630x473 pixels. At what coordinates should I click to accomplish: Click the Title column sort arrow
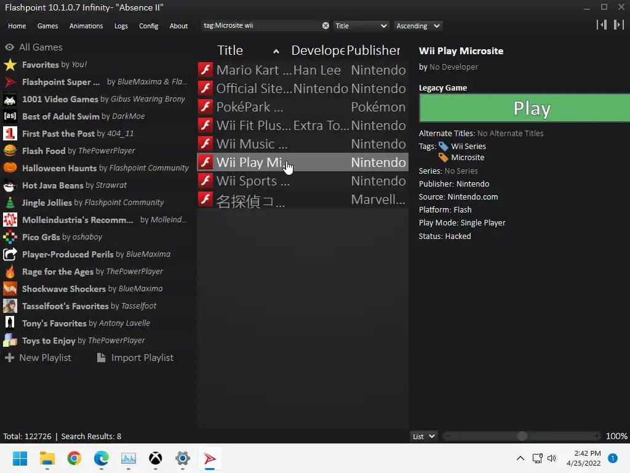click(x=276, y=51)
